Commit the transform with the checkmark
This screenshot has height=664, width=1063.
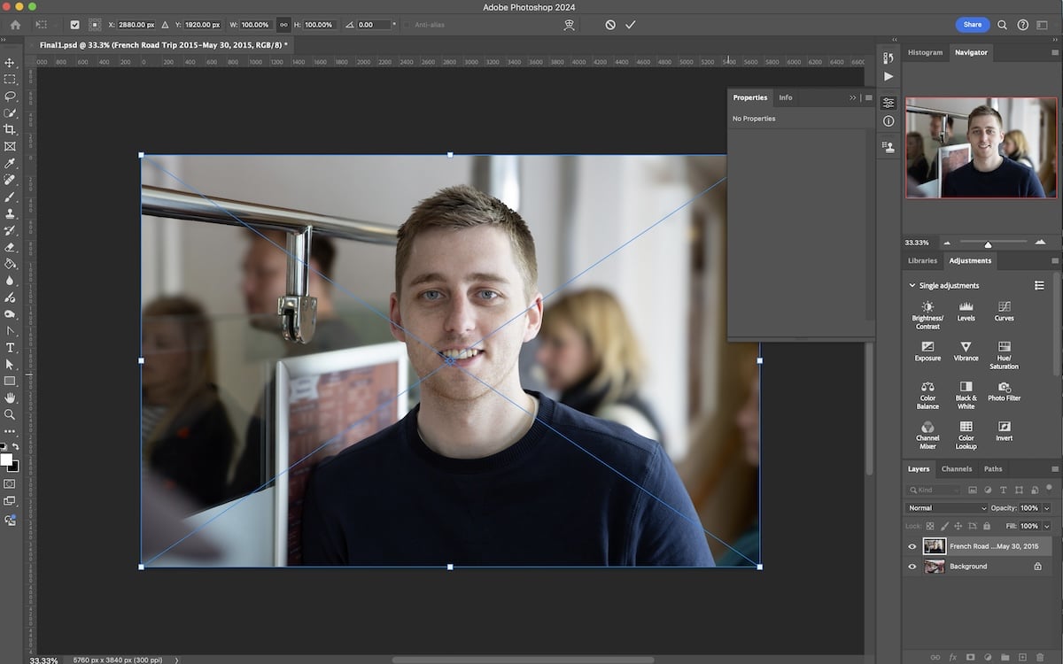(631, 24)
